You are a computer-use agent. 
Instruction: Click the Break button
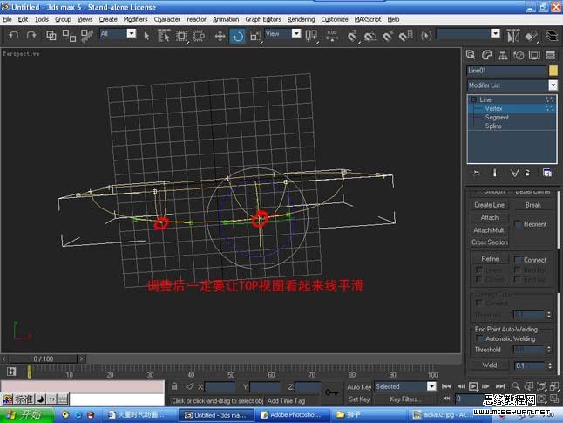coord(532,205)
